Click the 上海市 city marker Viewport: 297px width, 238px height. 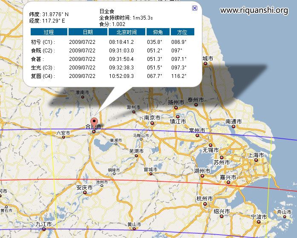pos(256,160)
